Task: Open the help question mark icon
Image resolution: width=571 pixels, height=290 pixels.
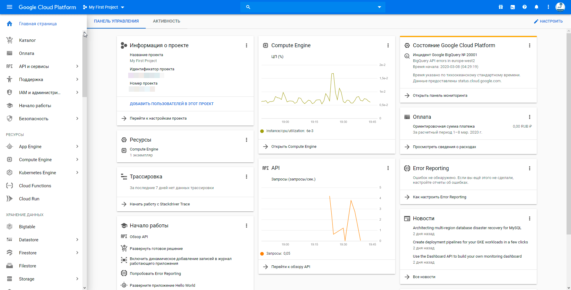Action: pyautogui.click(x=525, y=7)
